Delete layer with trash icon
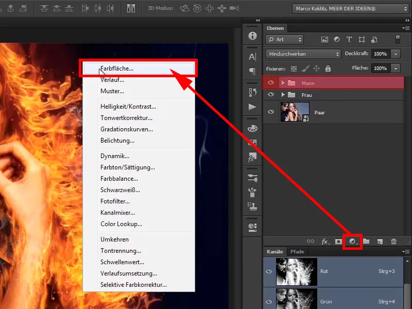412x309 pixels. point(393,241)
